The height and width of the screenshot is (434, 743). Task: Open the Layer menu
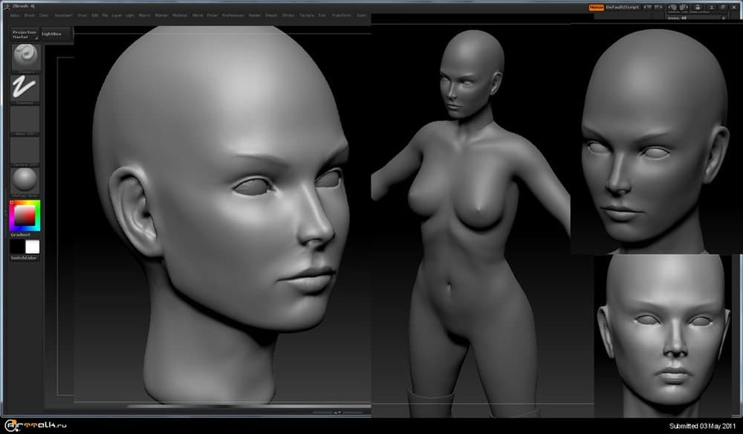pos(117,16)
